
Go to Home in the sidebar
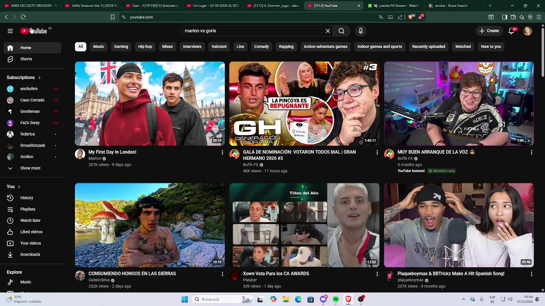(32, 48)
